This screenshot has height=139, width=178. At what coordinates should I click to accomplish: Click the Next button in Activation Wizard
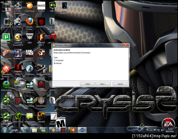pyautogui.click(x=103, y=84)
